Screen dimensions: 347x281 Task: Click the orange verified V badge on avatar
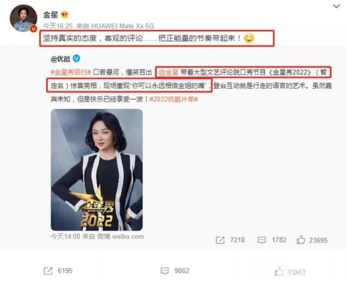[34, 29]
